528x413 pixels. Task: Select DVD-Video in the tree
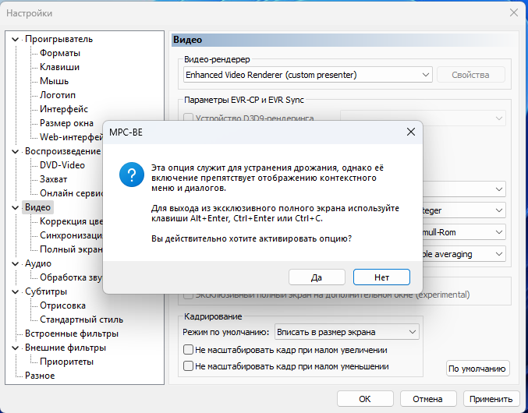click(62, 165)
